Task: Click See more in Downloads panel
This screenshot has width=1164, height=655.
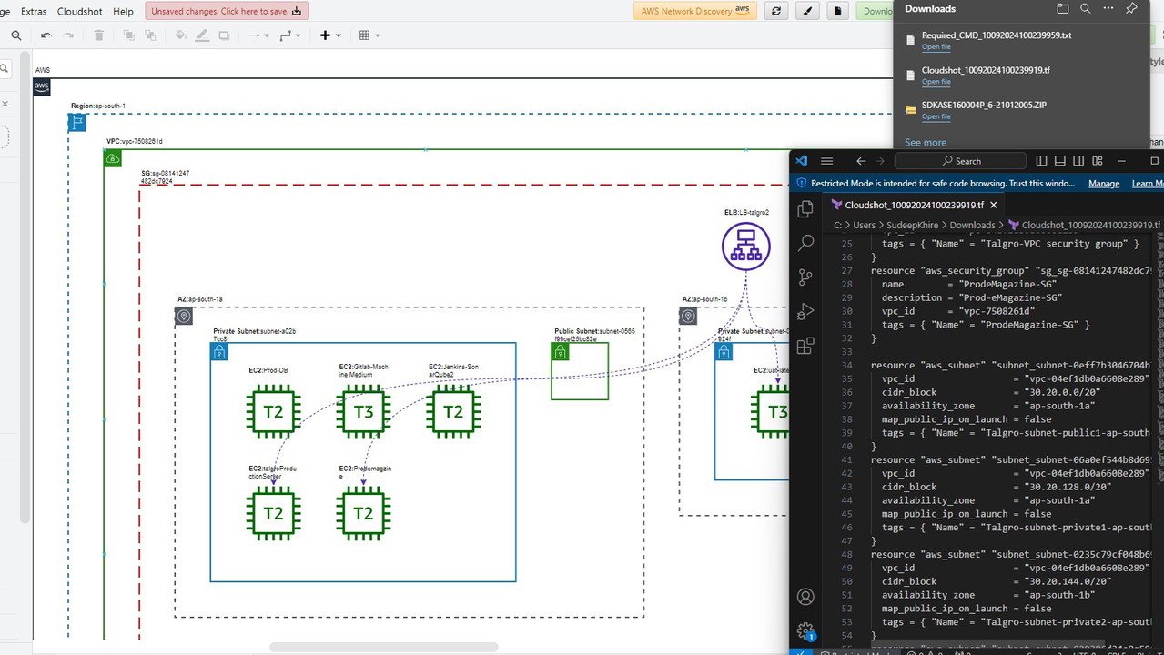Action: click(925, 142)
